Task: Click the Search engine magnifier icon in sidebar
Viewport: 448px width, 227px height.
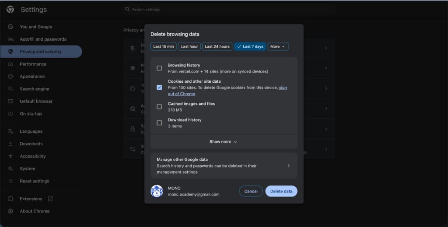Action: [10, 89]
